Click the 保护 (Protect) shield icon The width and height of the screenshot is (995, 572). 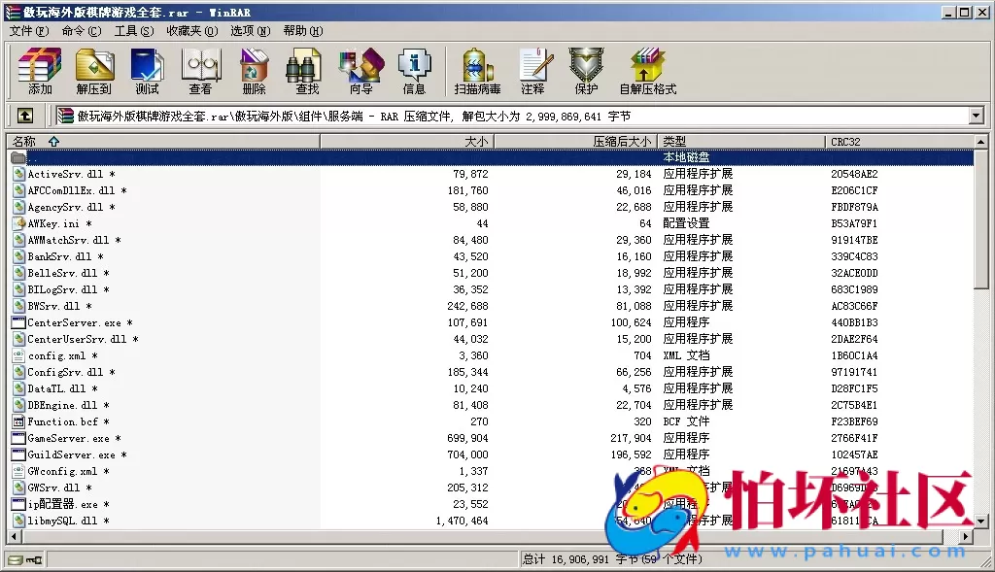(x=585, y=70)
